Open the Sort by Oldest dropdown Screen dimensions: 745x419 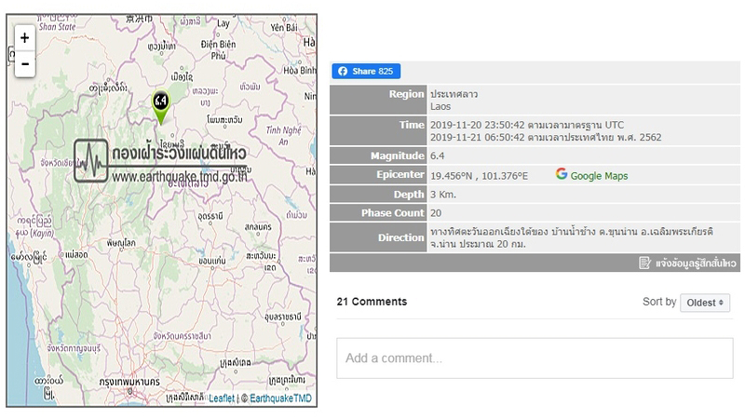[705, 303]
